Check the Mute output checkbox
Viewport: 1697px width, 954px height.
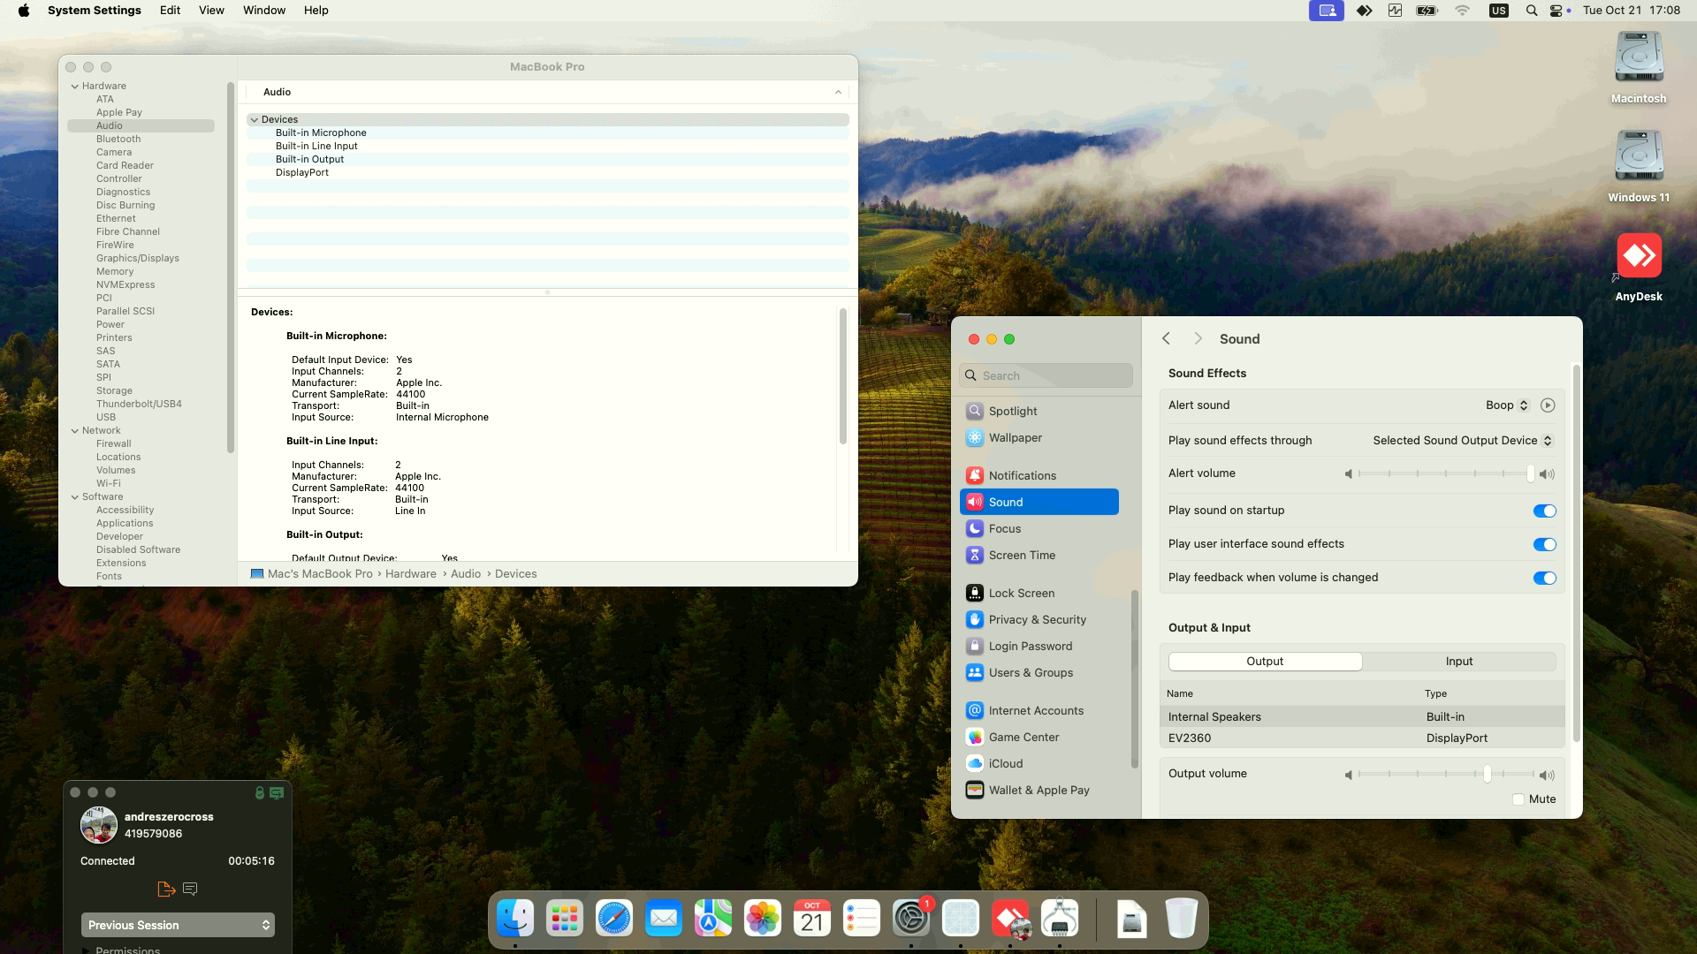(1518, 799)
